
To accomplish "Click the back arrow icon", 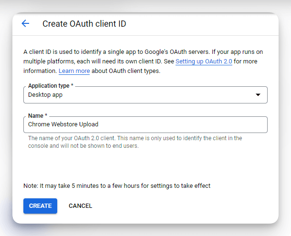I will click(25, 24).
